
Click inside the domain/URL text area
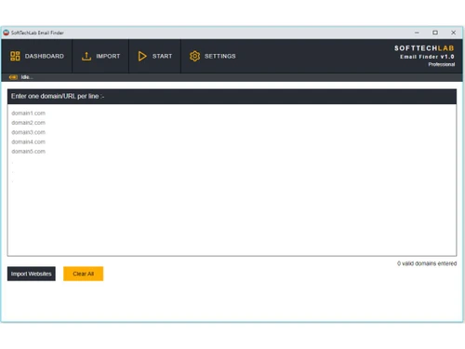(x=232, y=180)
